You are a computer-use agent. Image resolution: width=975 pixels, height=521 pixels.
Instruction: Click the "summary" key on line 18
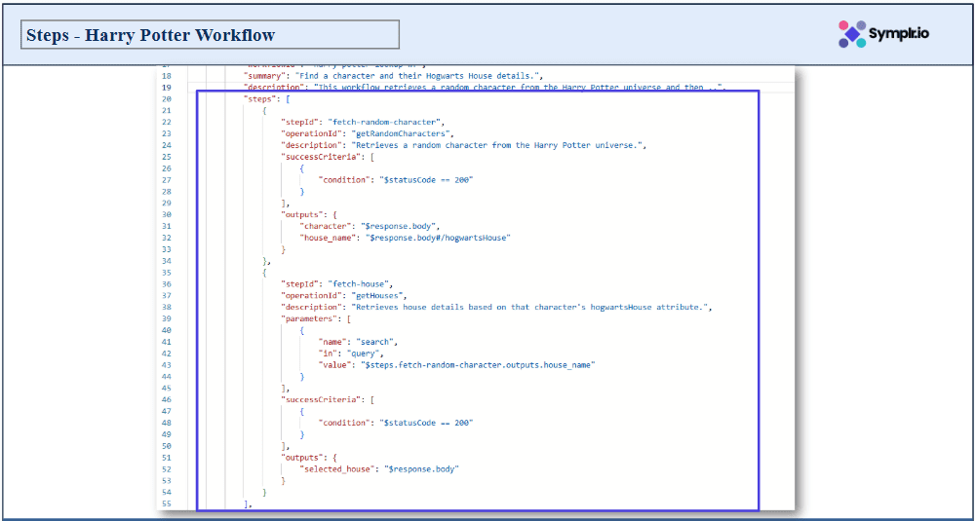click(264, 76)
